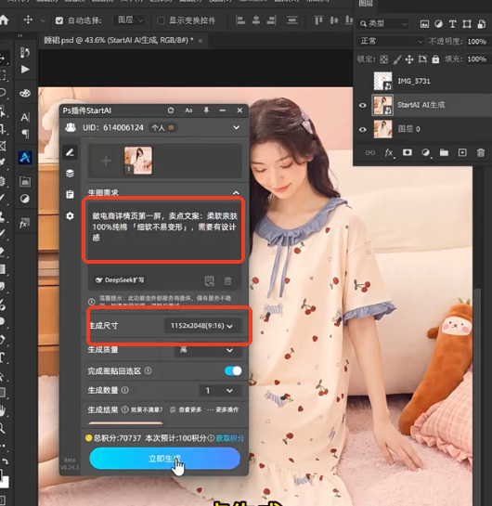Filter layers by pixel layer icon
This screenshot has height=506, width=492.
[x=424, y=24]
